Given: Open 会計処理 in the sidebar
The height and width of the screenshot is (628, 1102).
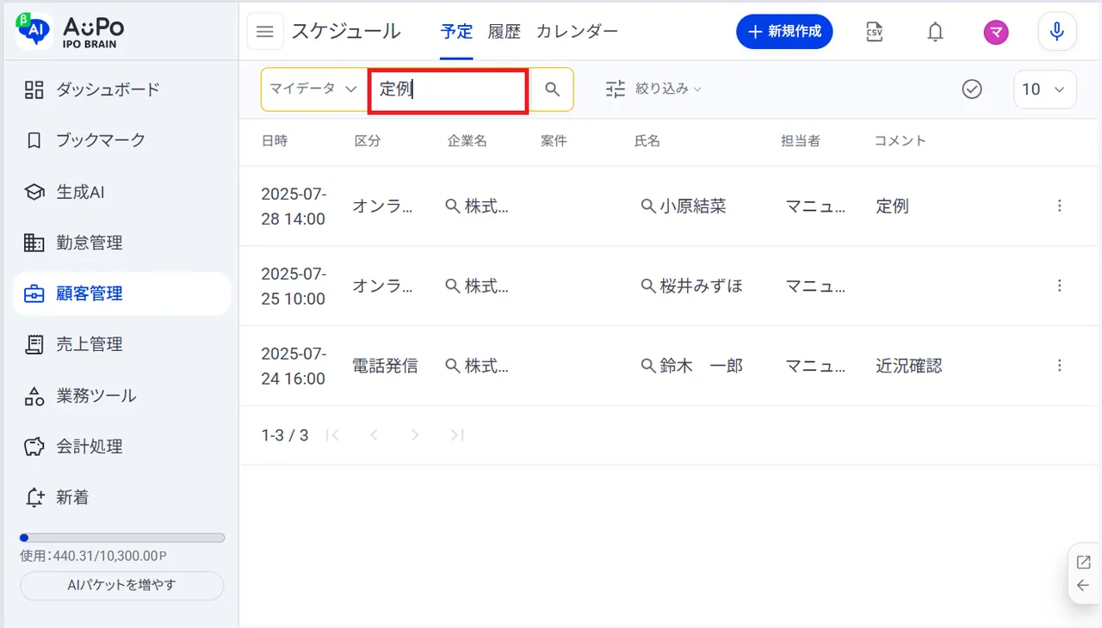Looking at the screenshot, I should pos(122,446).
